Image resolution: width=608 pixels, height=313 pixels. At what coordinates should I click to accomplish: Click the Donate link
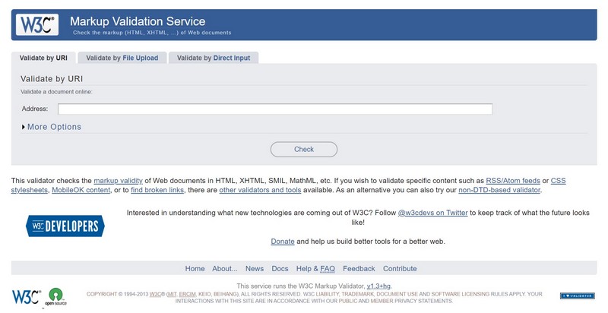pyautogui.click(x=283, y=242)
